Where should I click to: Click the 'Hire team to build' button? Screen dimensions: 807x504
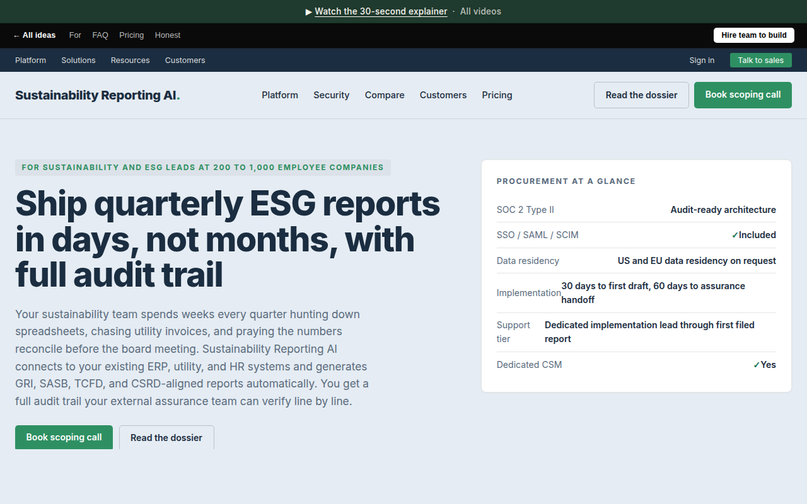tap(754, 35)
